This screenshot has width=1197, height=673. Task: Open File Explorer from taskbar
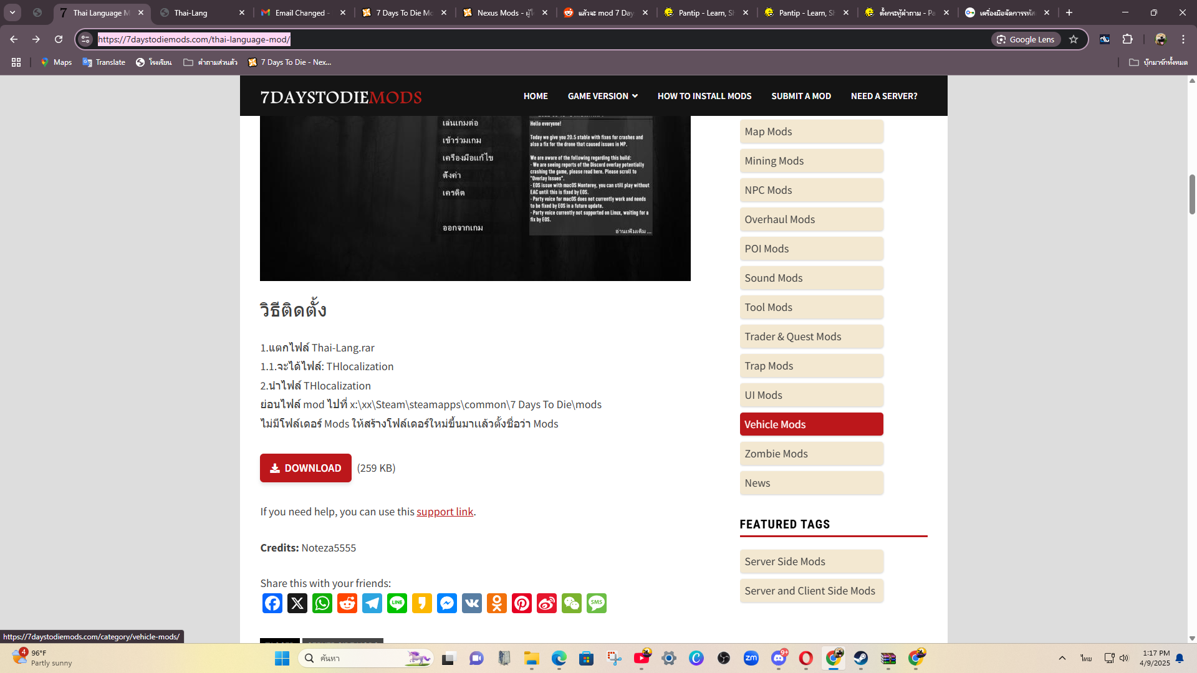(532, 658)
